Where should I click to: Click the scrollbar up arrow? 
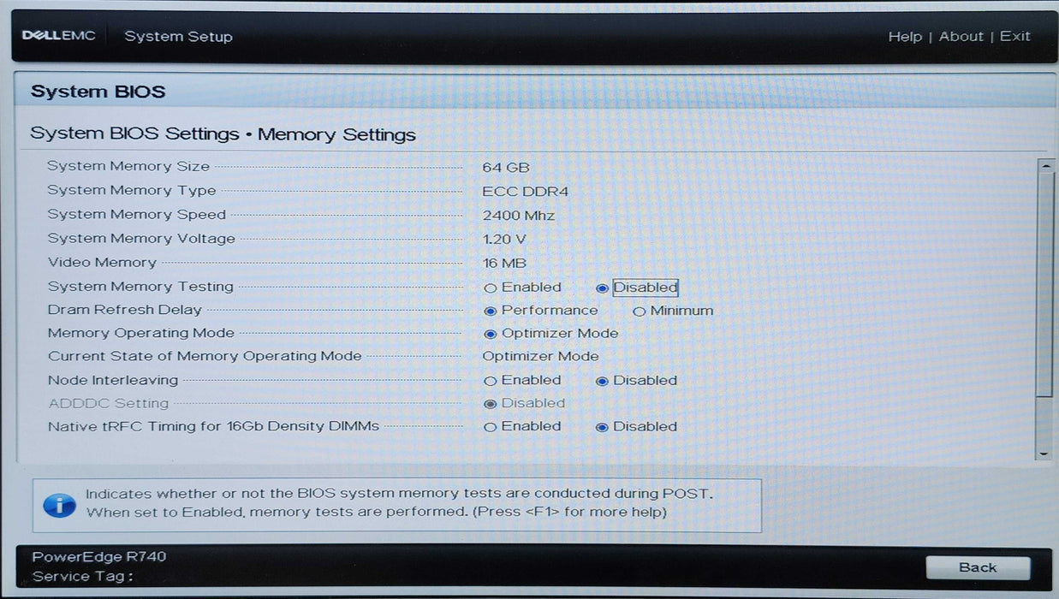[1044, 165]
